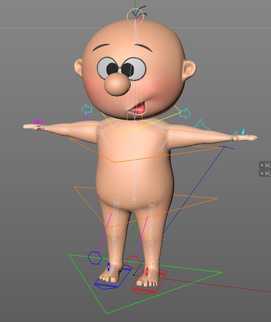Click the red hexagon knee controller
The image size is (271, 322).
[x=133, y=262]
